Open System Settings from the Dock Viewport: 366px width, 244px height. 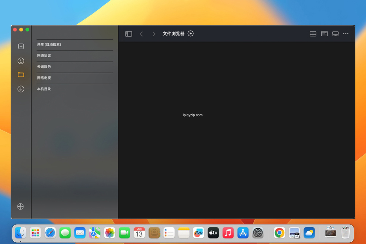coord(258,233)
